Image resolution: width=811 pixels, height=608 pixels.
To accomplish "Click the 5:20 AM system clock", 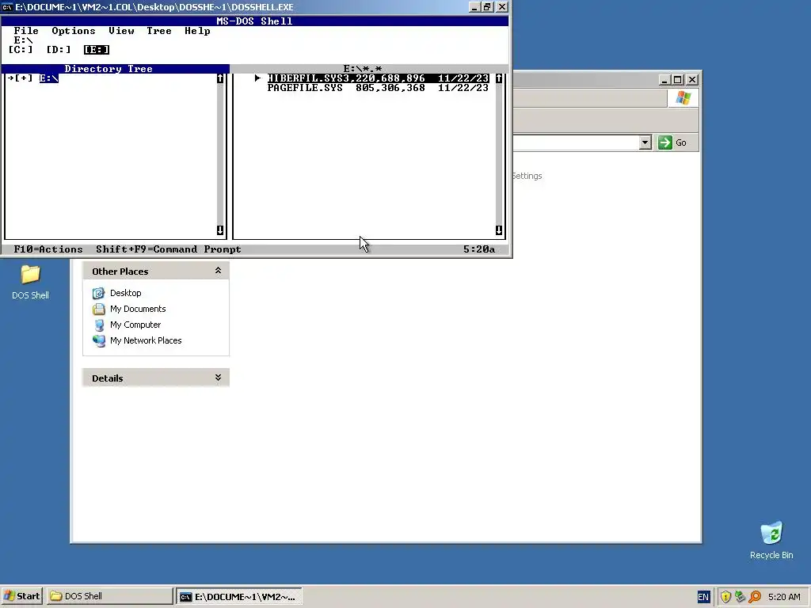I will (784, 597).
